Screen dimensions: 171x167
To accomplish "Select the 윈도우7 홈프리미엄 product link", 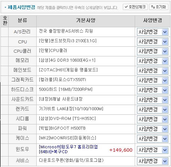I will pyautogui.click(x=68, y=149).
